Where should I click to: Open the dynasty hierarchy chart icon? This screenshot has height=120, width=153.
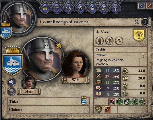(x=119, y=41)
